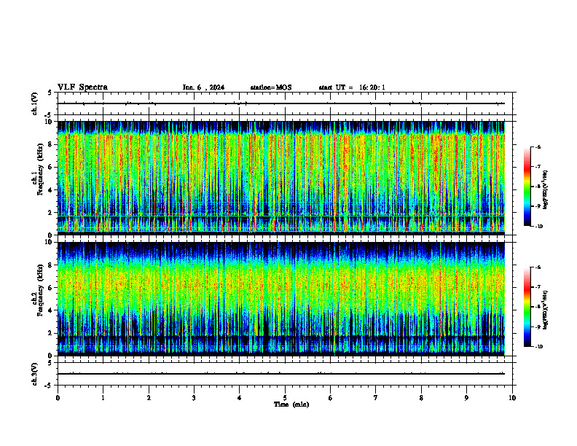Click the "2" kHz tick on ch.2 frequency axis
This screenshot has height=446, width=577.
pos(51,333)
